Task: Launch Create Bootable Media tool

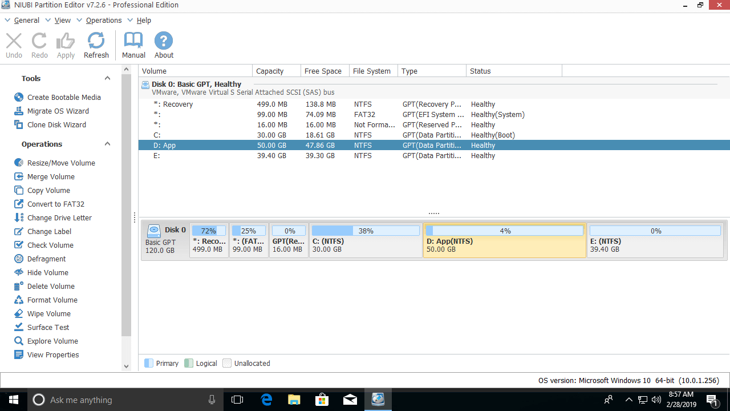Action: 64,98
